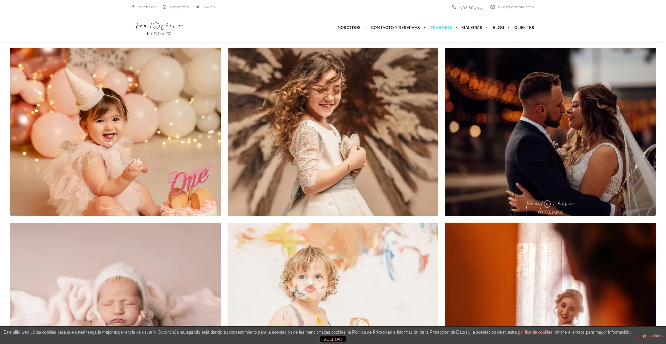Open CONTACTO Y RESERVAS
This screenshot has height=344, width=666.
point(395,28)
